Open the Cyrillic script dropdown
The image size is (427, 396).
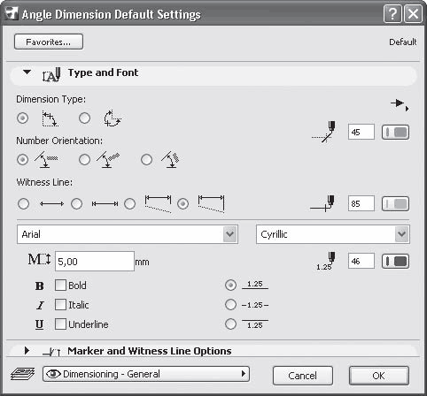333,234
